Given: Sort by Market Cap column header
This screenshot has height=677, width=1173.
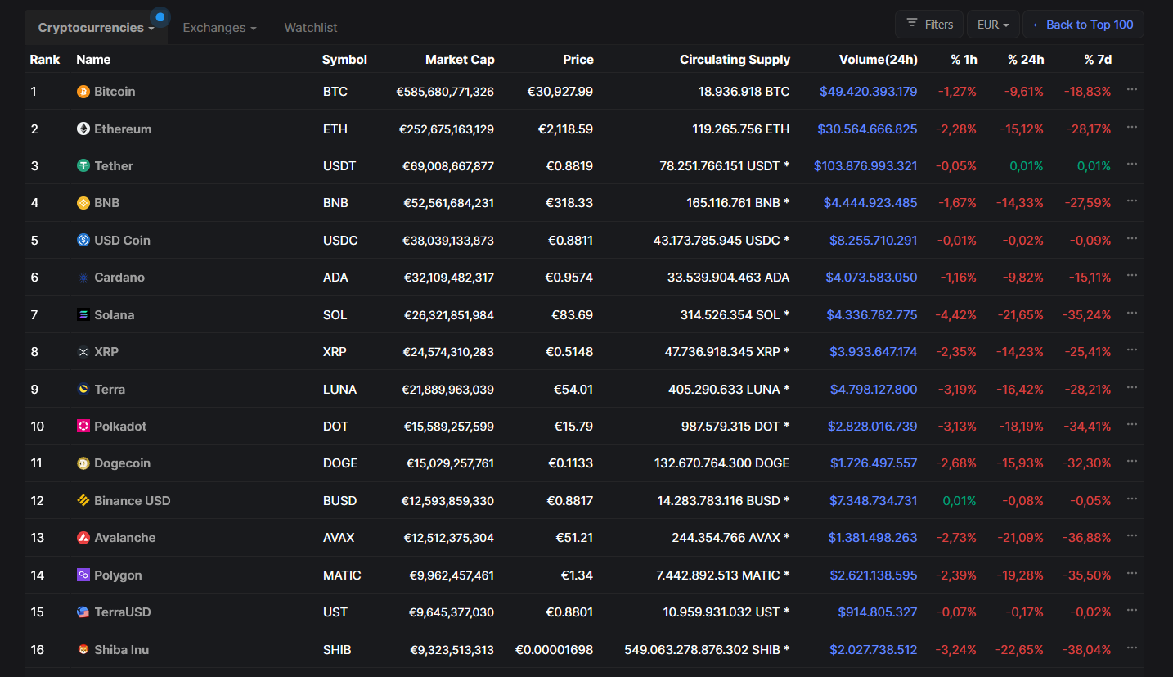Looking at the screenshot, I should point(460,60).
